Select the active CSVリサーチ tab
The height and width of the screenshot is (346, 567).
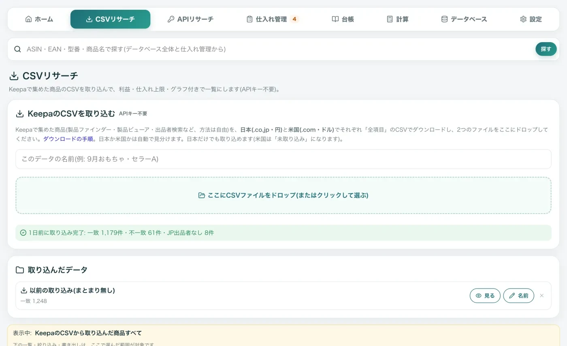(110, 19)
